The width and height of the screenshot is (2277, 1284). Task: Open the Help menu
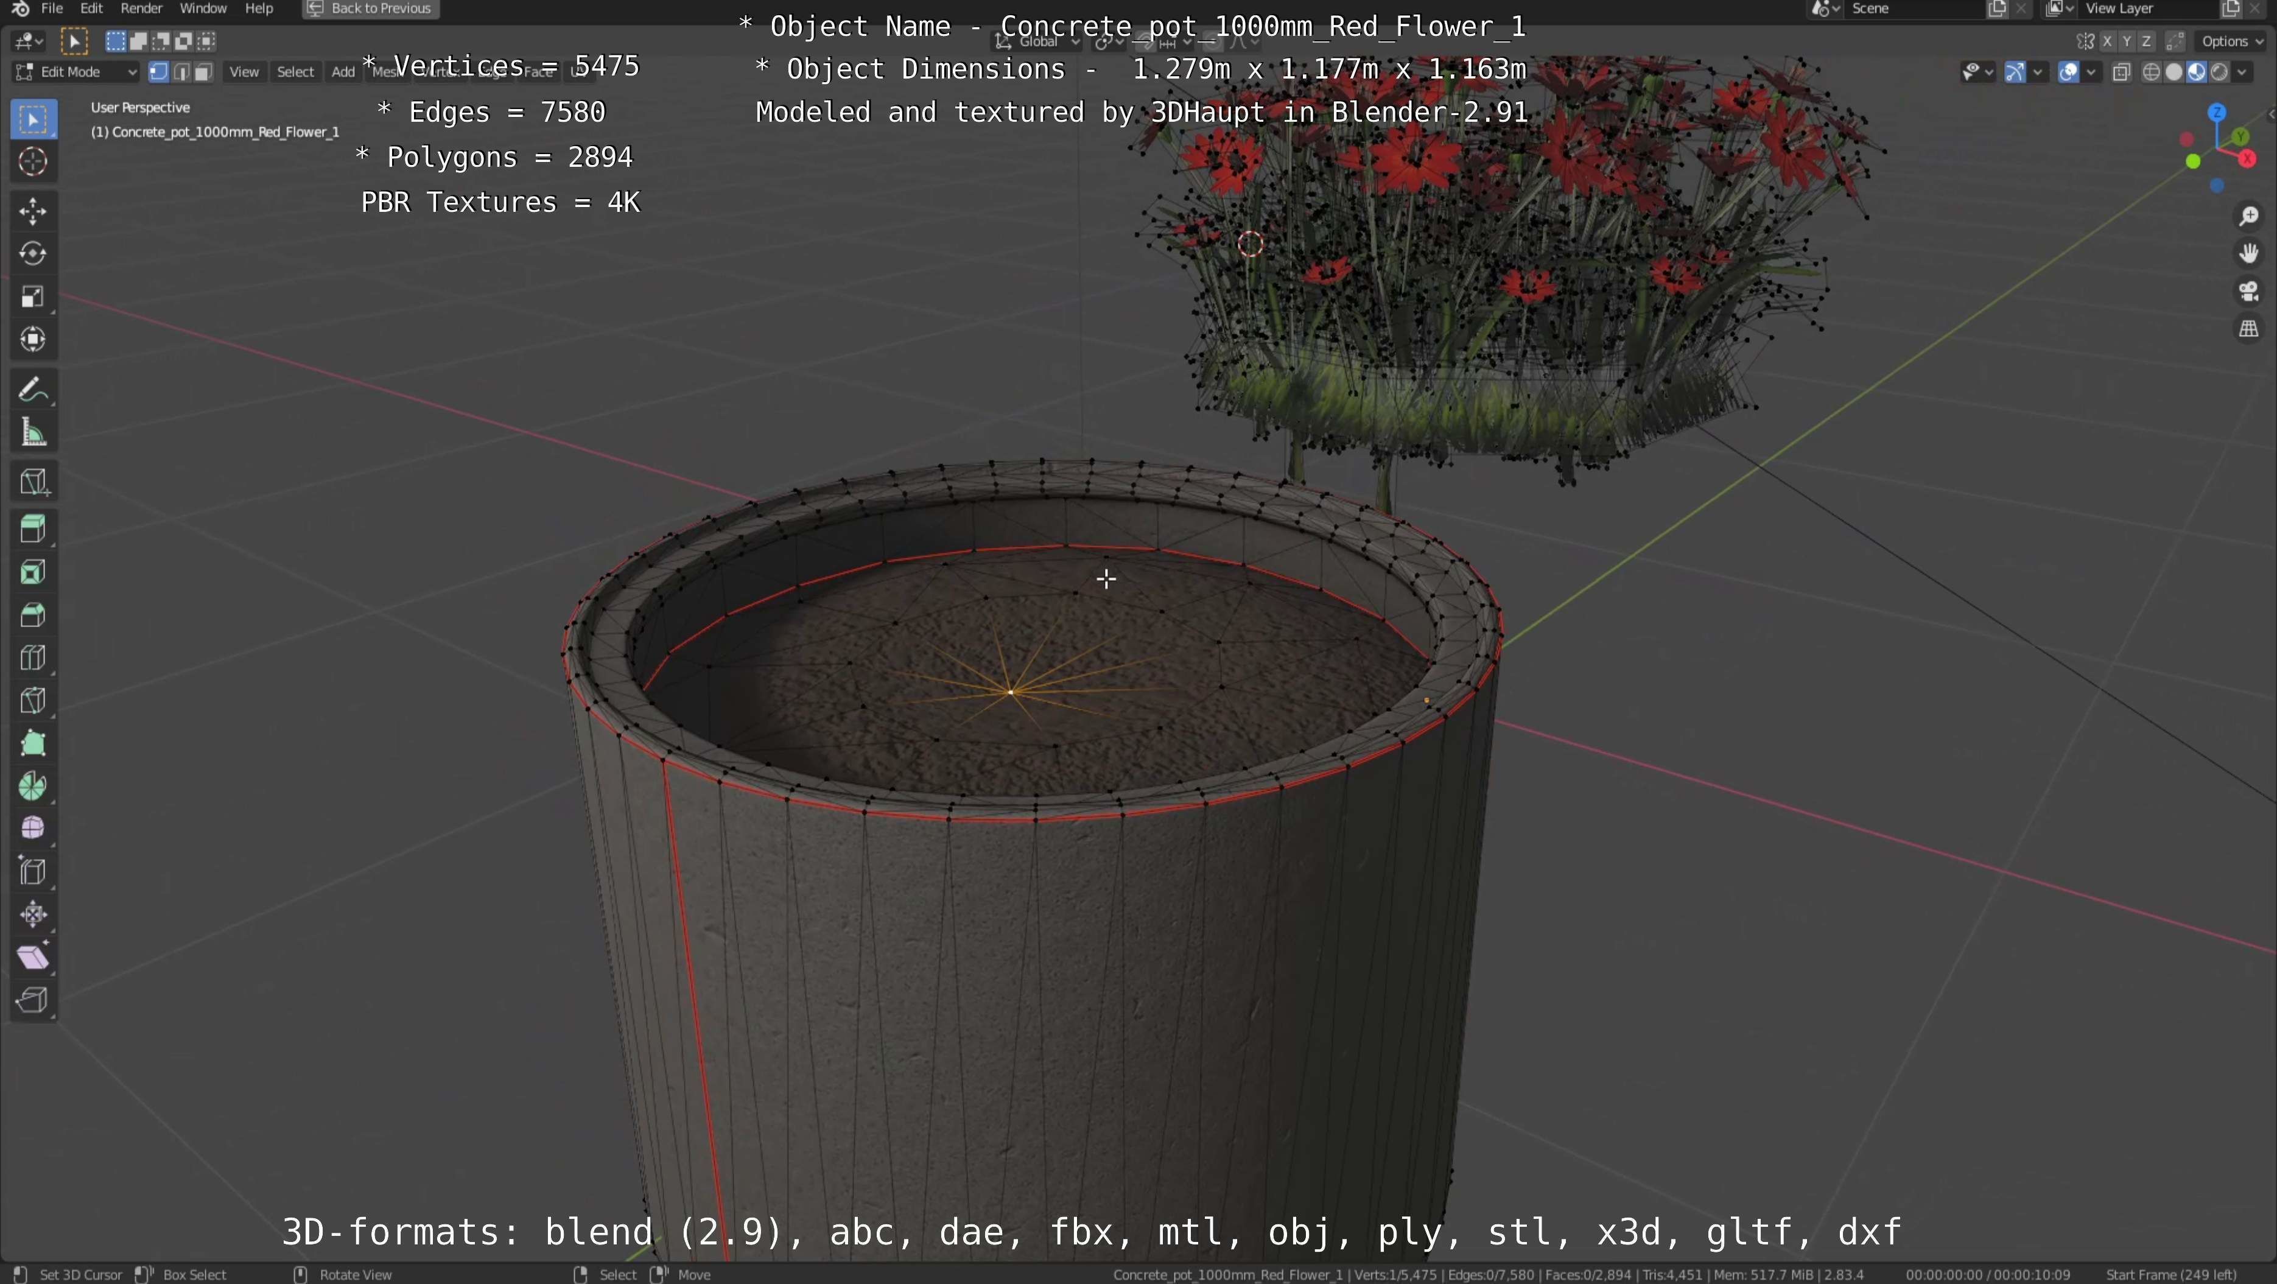point(259,9)
